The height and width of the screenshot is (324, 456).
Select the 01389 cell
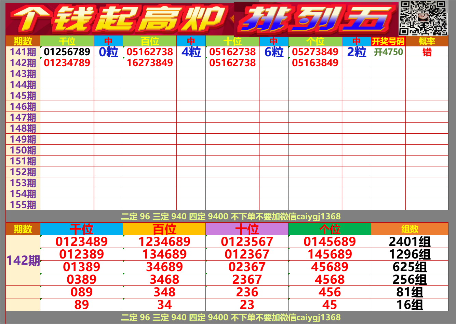[81, 267]
